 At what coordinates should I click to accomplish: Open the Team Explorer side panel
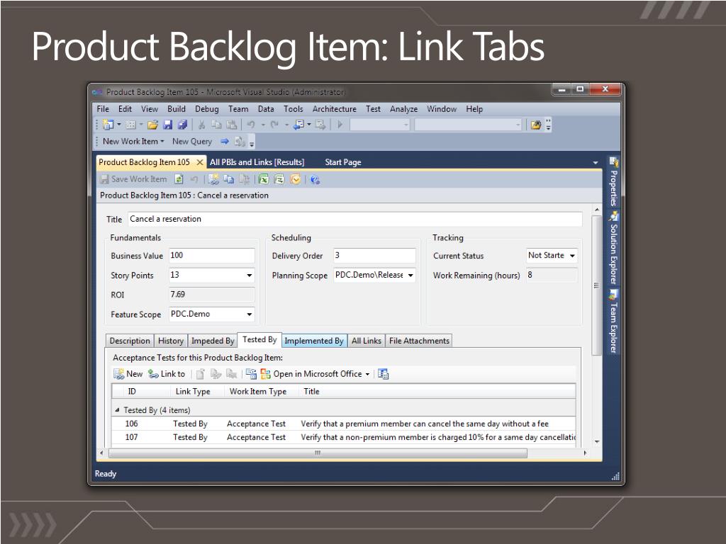tap(613, 322)
